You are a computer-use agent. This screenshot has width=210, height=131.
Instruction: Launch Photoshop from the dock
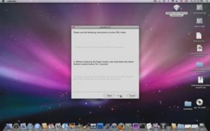click(x=100, y=126)
